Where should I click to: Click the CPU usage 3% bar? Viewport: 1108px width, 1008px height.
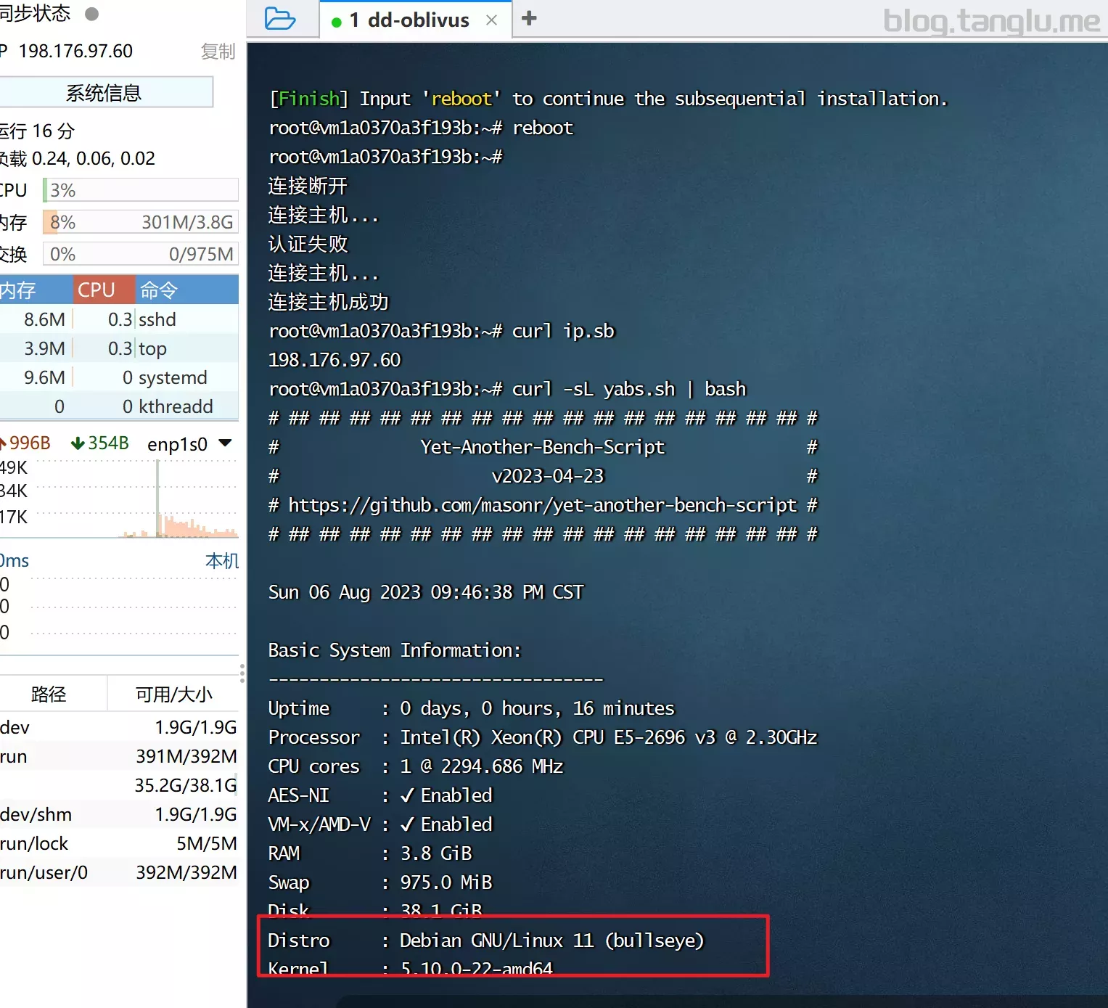point(141,190)
